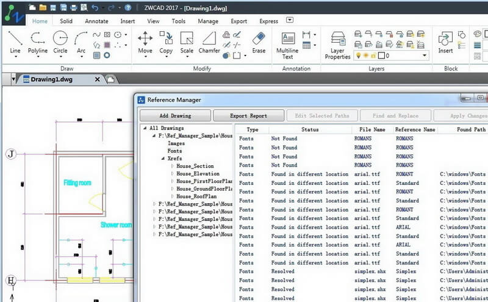
Task: Use the Chamfer tool
Action: [x=209, y=41]
